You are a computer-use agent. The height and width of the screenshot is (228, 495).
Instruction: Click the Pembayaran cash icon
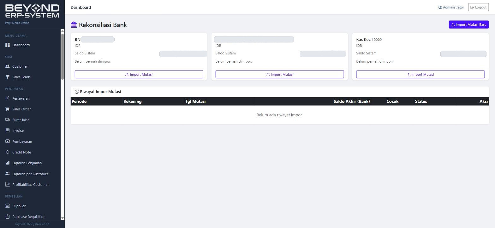pos(8,142)
